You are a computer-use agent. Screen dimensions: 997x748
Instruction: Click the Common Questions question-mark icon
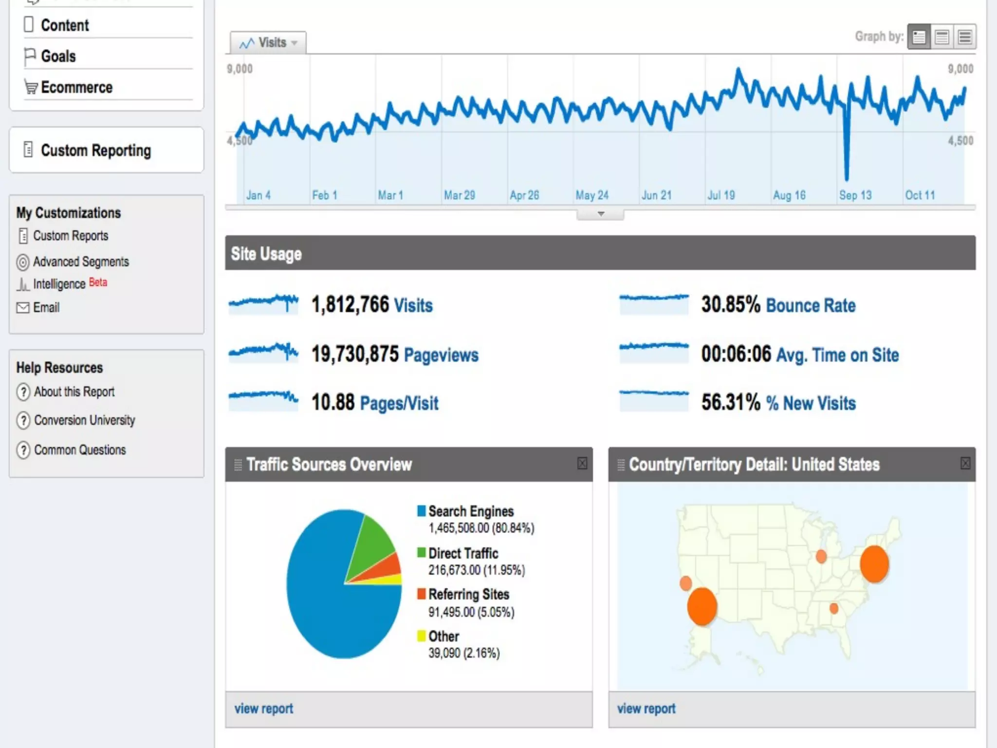(23, 450)
